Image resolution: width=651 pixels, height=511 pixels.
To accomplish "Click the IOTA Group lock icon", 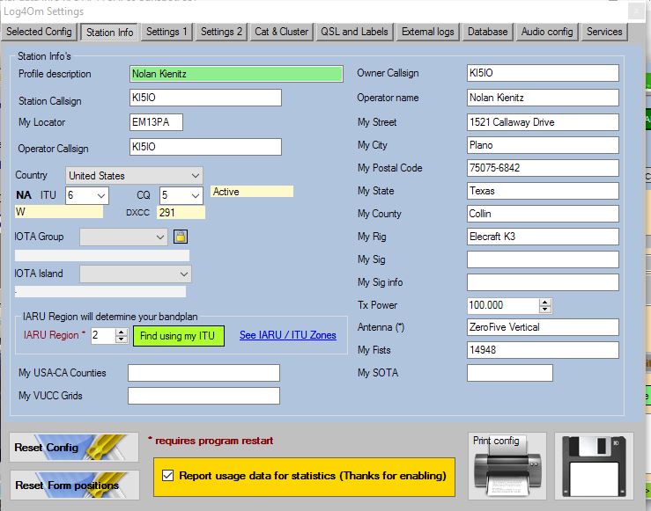I will [x=181, y=237].
